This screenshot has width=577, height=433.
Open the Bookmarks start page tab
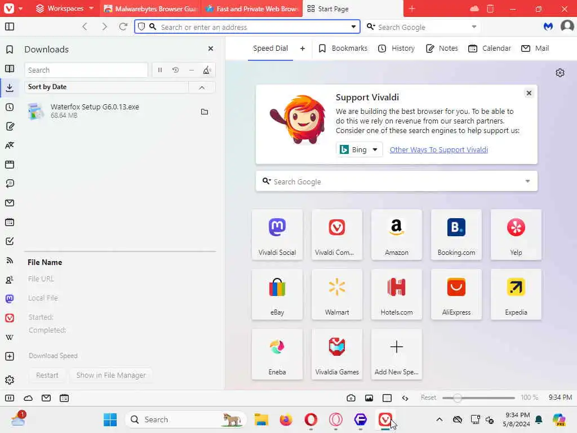tap(343, 48)
